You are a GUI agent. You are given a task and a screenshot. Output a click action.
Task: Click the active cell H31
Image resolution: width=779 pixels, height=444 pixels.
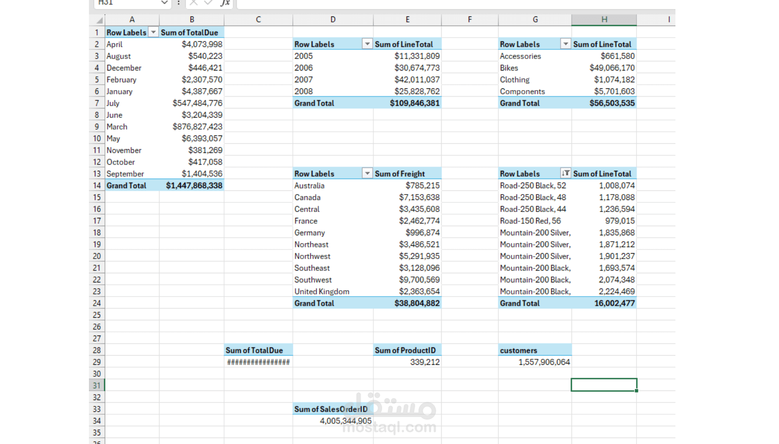click(x=604, y=385)
